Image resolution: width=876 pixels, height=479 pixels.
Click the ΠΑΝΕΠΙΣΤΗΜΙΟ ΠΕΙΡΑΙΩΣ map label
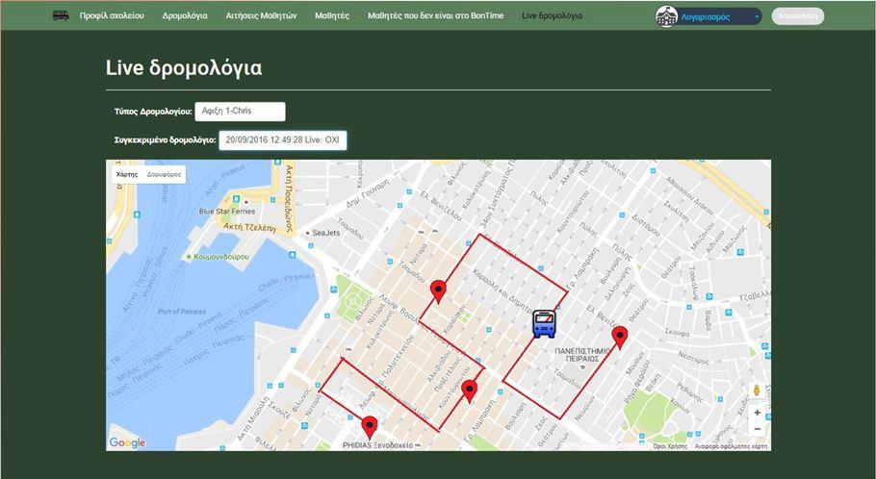pyautogui.click(x=582, y=355)
